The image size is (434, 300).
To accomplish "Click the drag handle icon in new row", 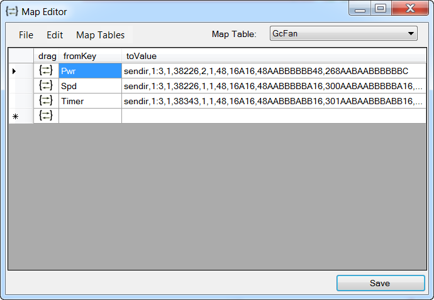I will point(46,115).
